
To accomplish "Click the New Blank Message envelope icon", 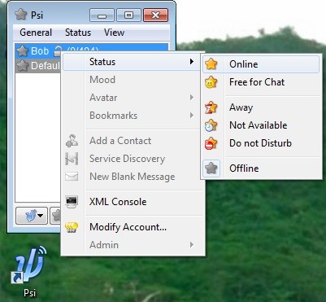I will coord(72,177).
